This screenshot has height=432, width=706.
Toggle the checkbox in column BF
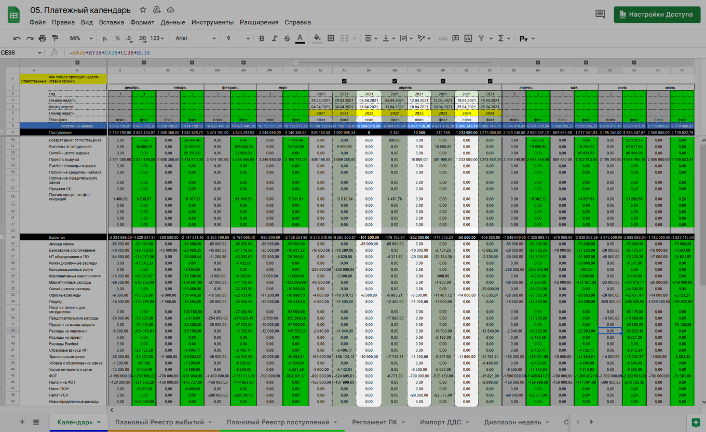[490, 80]
